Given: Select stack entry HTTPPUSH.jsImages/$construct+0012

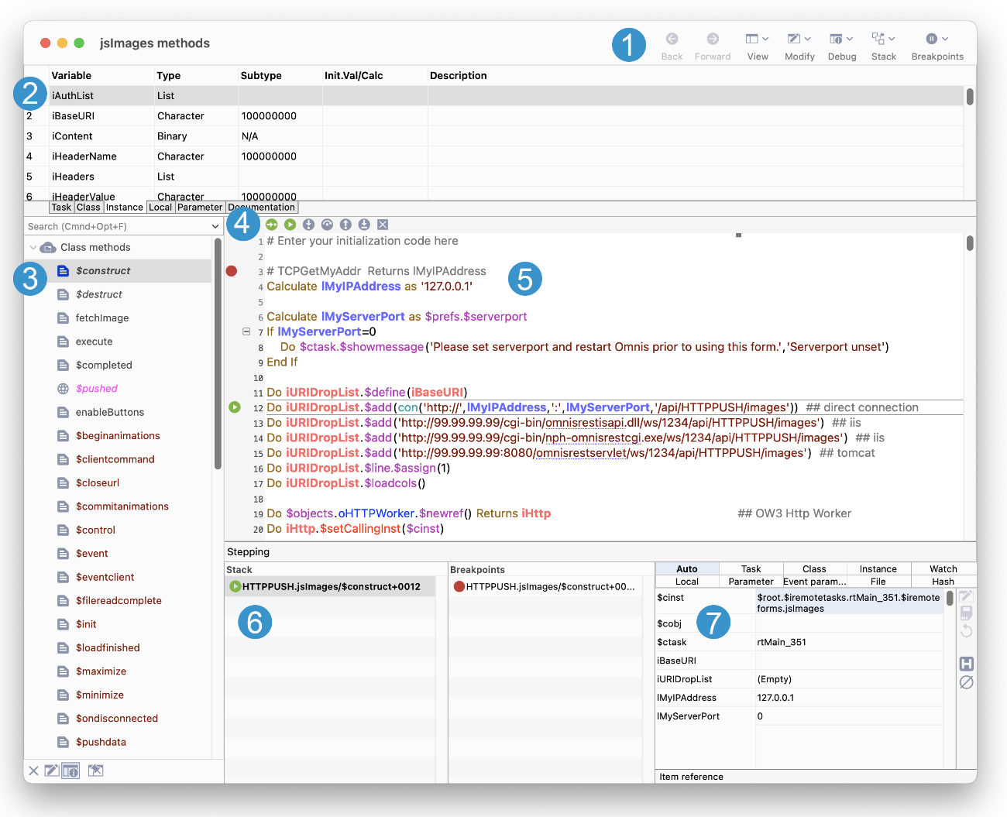Looking at the screenshot, I should tap(331, 587).
